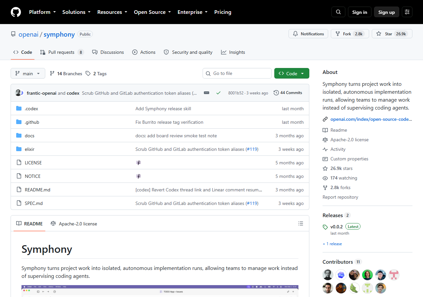Open the .github folder

tap(32, 122)
